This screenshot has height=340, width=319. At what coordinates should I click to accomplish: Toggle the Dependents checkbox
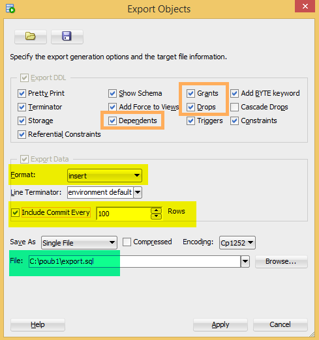pos(112,120)
